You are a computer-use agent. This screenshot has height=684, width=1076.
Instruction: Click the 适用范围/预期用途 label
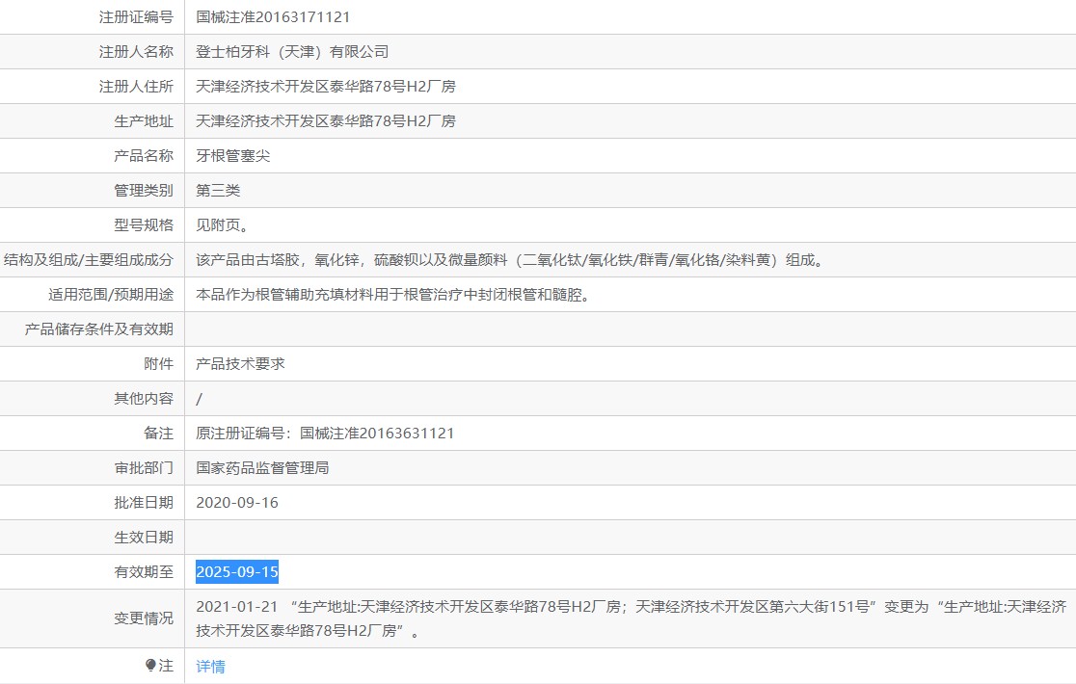(x=111, y=295)
